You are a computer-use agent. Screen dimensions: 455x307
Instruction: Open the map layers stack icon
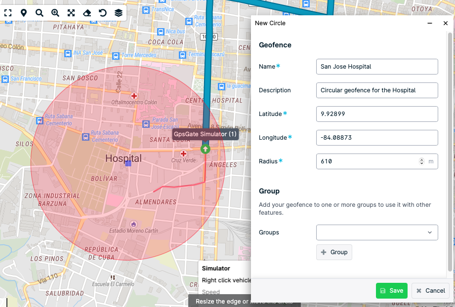pyautogui.click(x=119, y=13)
